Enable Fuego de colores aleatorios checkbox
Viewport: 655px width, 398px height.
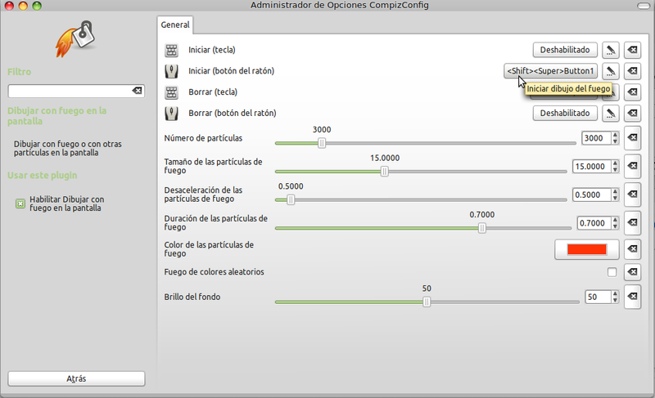[611, 272]
